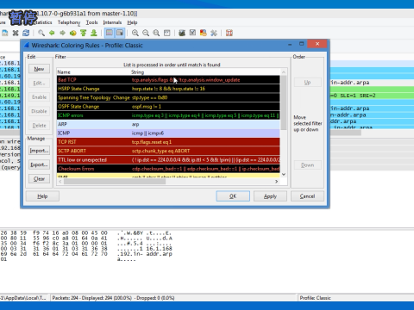This screenshot has width=414, height=310.
Task: Click the Zoom In toolbar icon
Action: coord(135,33)
